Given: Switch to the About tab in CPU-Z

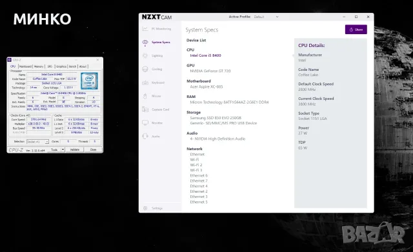Looking at the screenshot, I should (83, 66).
